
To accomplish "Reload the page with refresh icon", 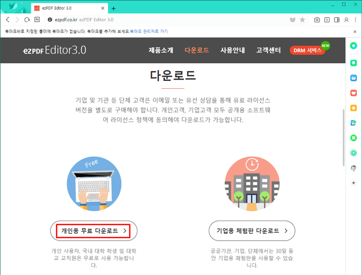I will pyautogui.click(x=27, y=20).
